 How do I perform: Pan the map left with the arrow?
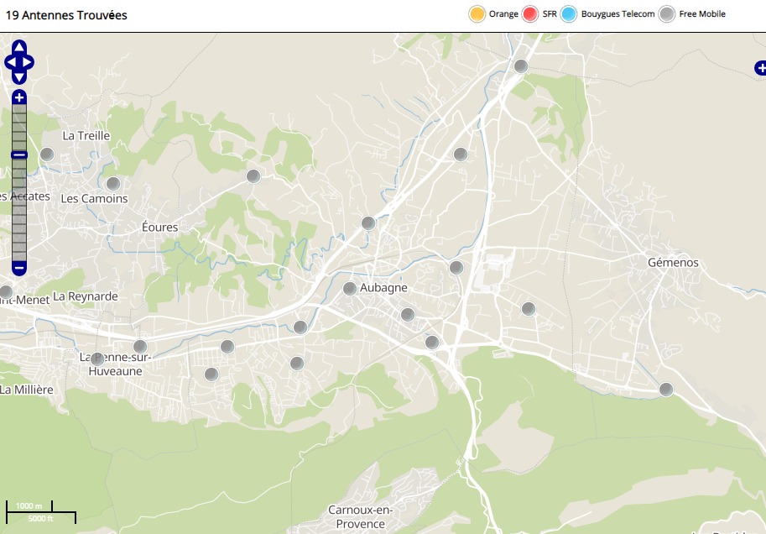click(9, 62)
